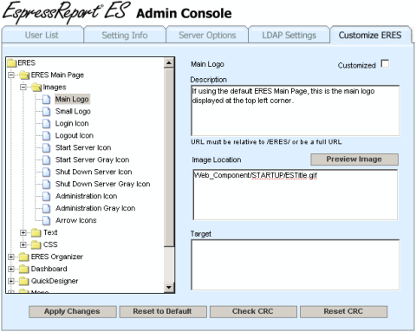Click into the Target text area

click(x=296, y=264)
